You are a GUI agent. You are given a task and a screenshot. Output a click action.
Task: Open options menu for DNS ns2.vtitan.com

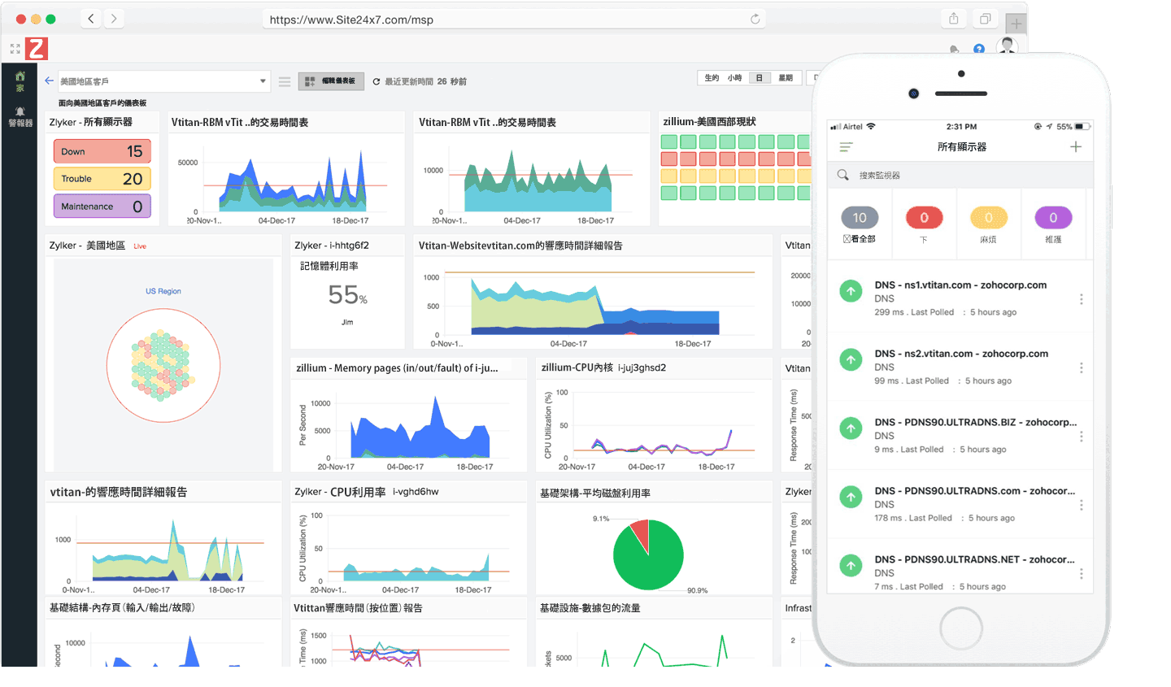tap(1081, 367)
